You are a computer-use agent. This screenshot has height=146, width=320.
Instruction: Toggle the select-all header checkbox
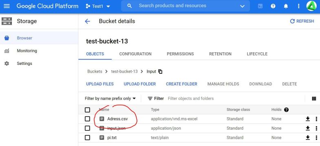click(x=87, y=110)
